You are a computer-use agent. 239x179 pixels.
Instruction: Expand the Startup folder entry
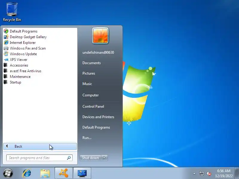pos(16,82)
